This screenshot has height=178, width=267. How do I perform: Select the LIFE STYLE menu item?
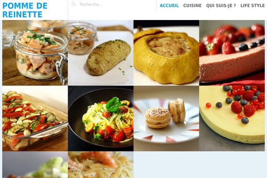pos(252,5)
